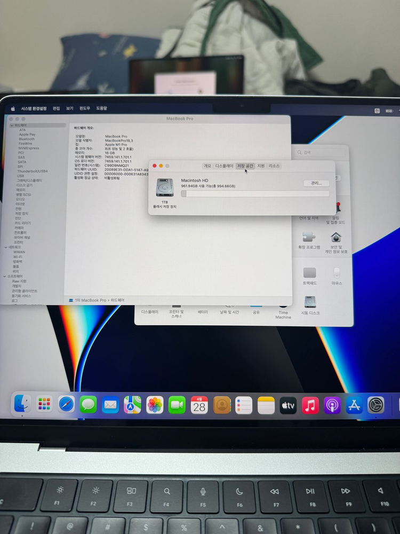Open App Store from Dock
This screenshot has height=534, width=400.
coord(354,405)
